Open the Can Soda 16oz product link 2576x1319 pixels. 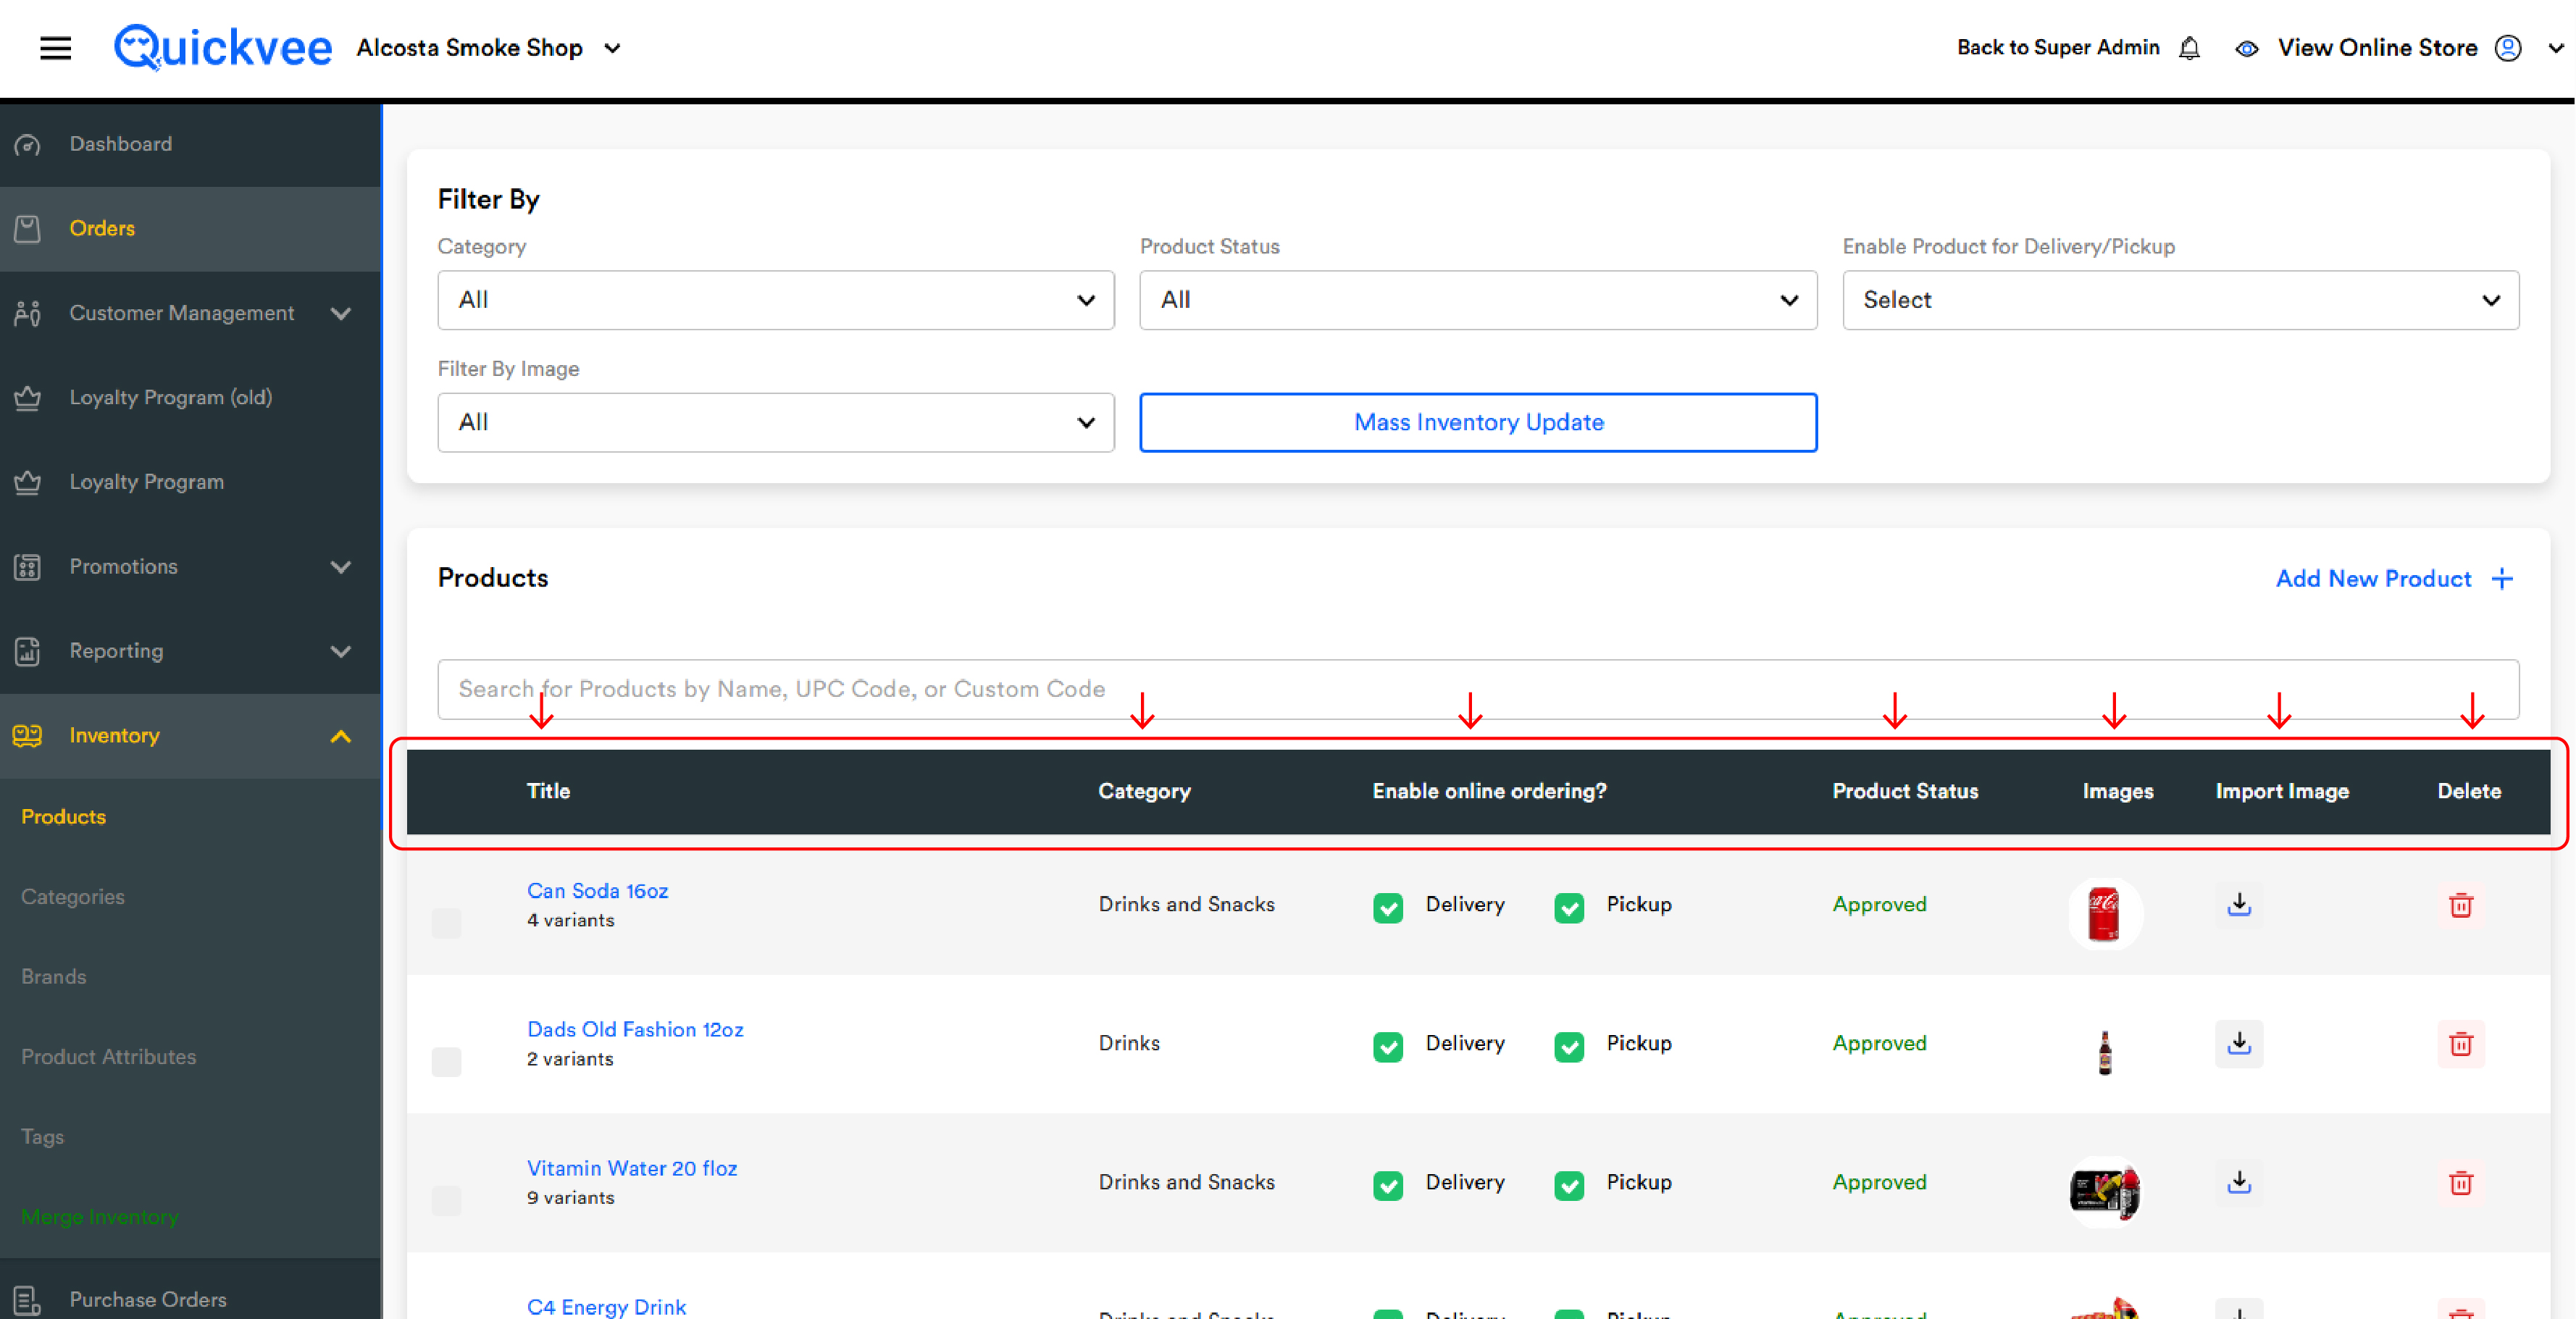pos(597,891)
